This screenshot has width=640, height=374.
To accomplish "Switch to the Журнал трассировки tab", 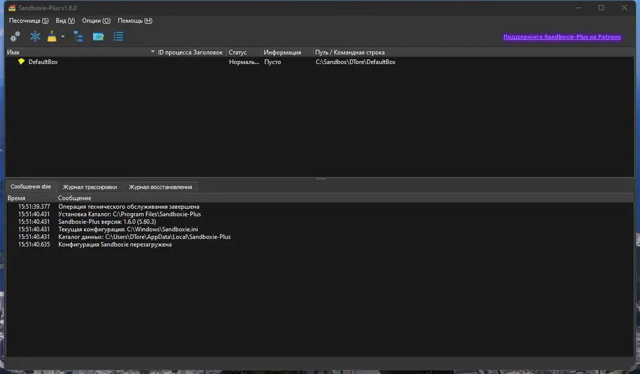I will coord(90,187).
